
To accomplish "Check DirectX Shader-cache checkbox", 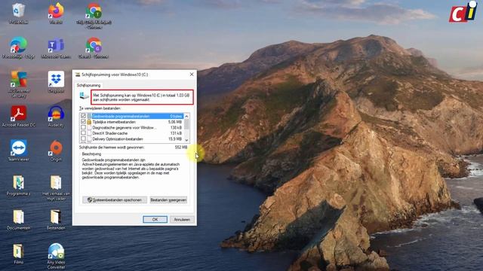I will (83, 133).
